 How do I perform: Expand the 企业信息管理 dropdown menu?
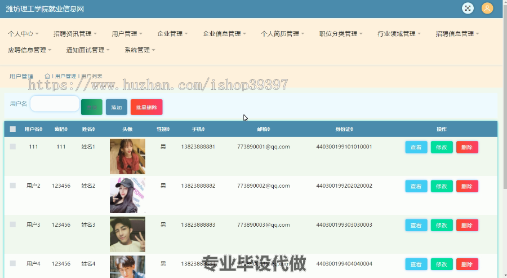224,34
